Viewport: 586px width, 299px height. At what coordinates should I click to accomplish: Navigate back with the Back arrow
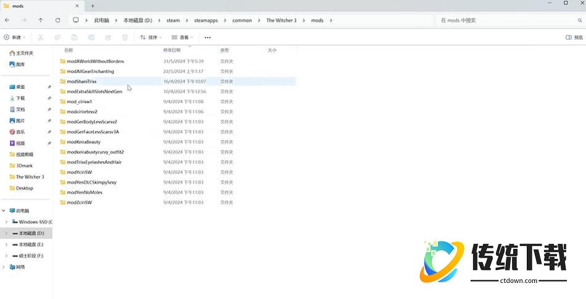(x=7, y=20)
